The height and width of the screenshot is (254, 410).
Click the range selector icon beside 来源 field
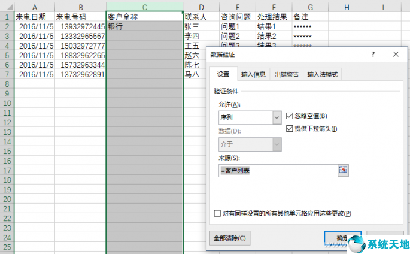(x=344, y=170)
